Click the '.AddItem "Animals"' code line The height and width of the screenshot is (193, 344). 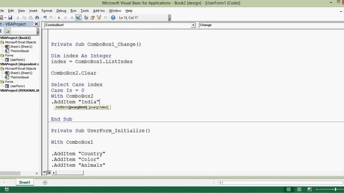click(78, 165)
